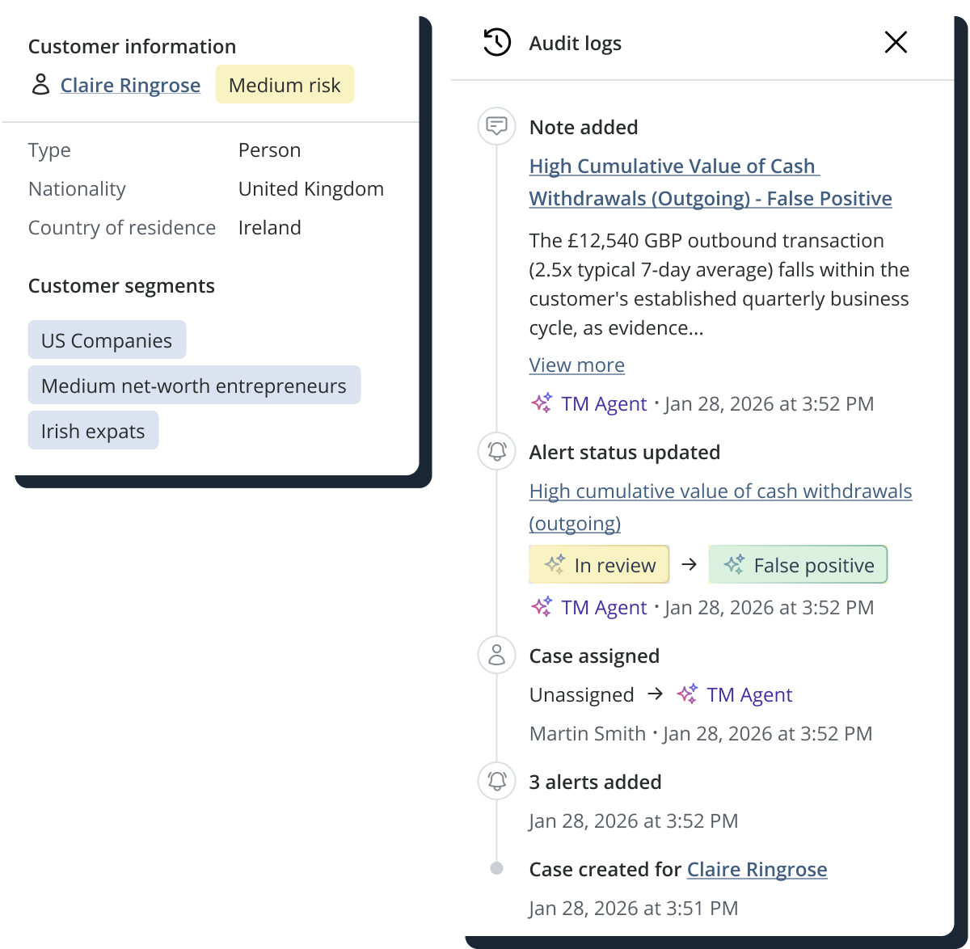Select Medium net-worth entrepreneurs segment tag

coord(194,386)
